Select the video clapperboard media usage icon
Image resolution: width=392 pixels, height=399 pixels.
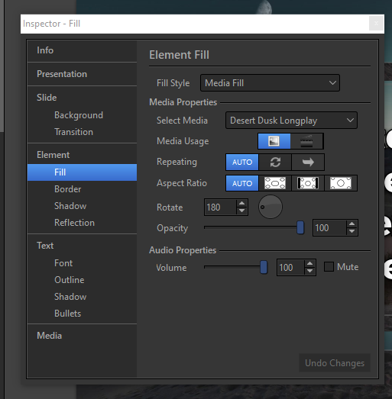coord(306,141)
